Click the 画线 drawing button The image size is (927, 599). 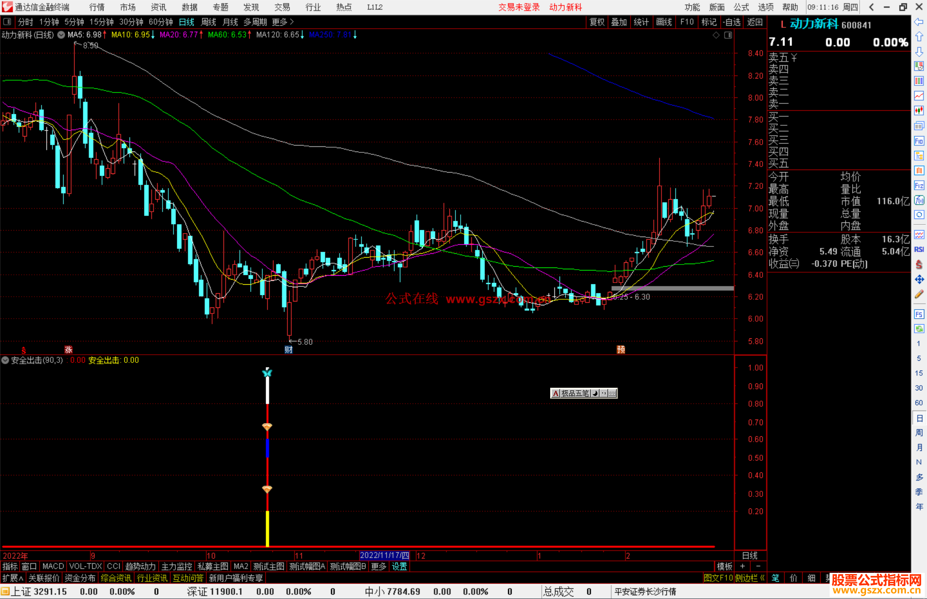[x=663, y=22]
